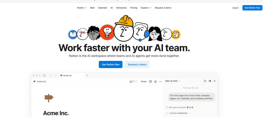Screen dimensions: 263x117
Task: Click the back arrow in mock window
Action: pyautogui.click(x=50, y=75)
